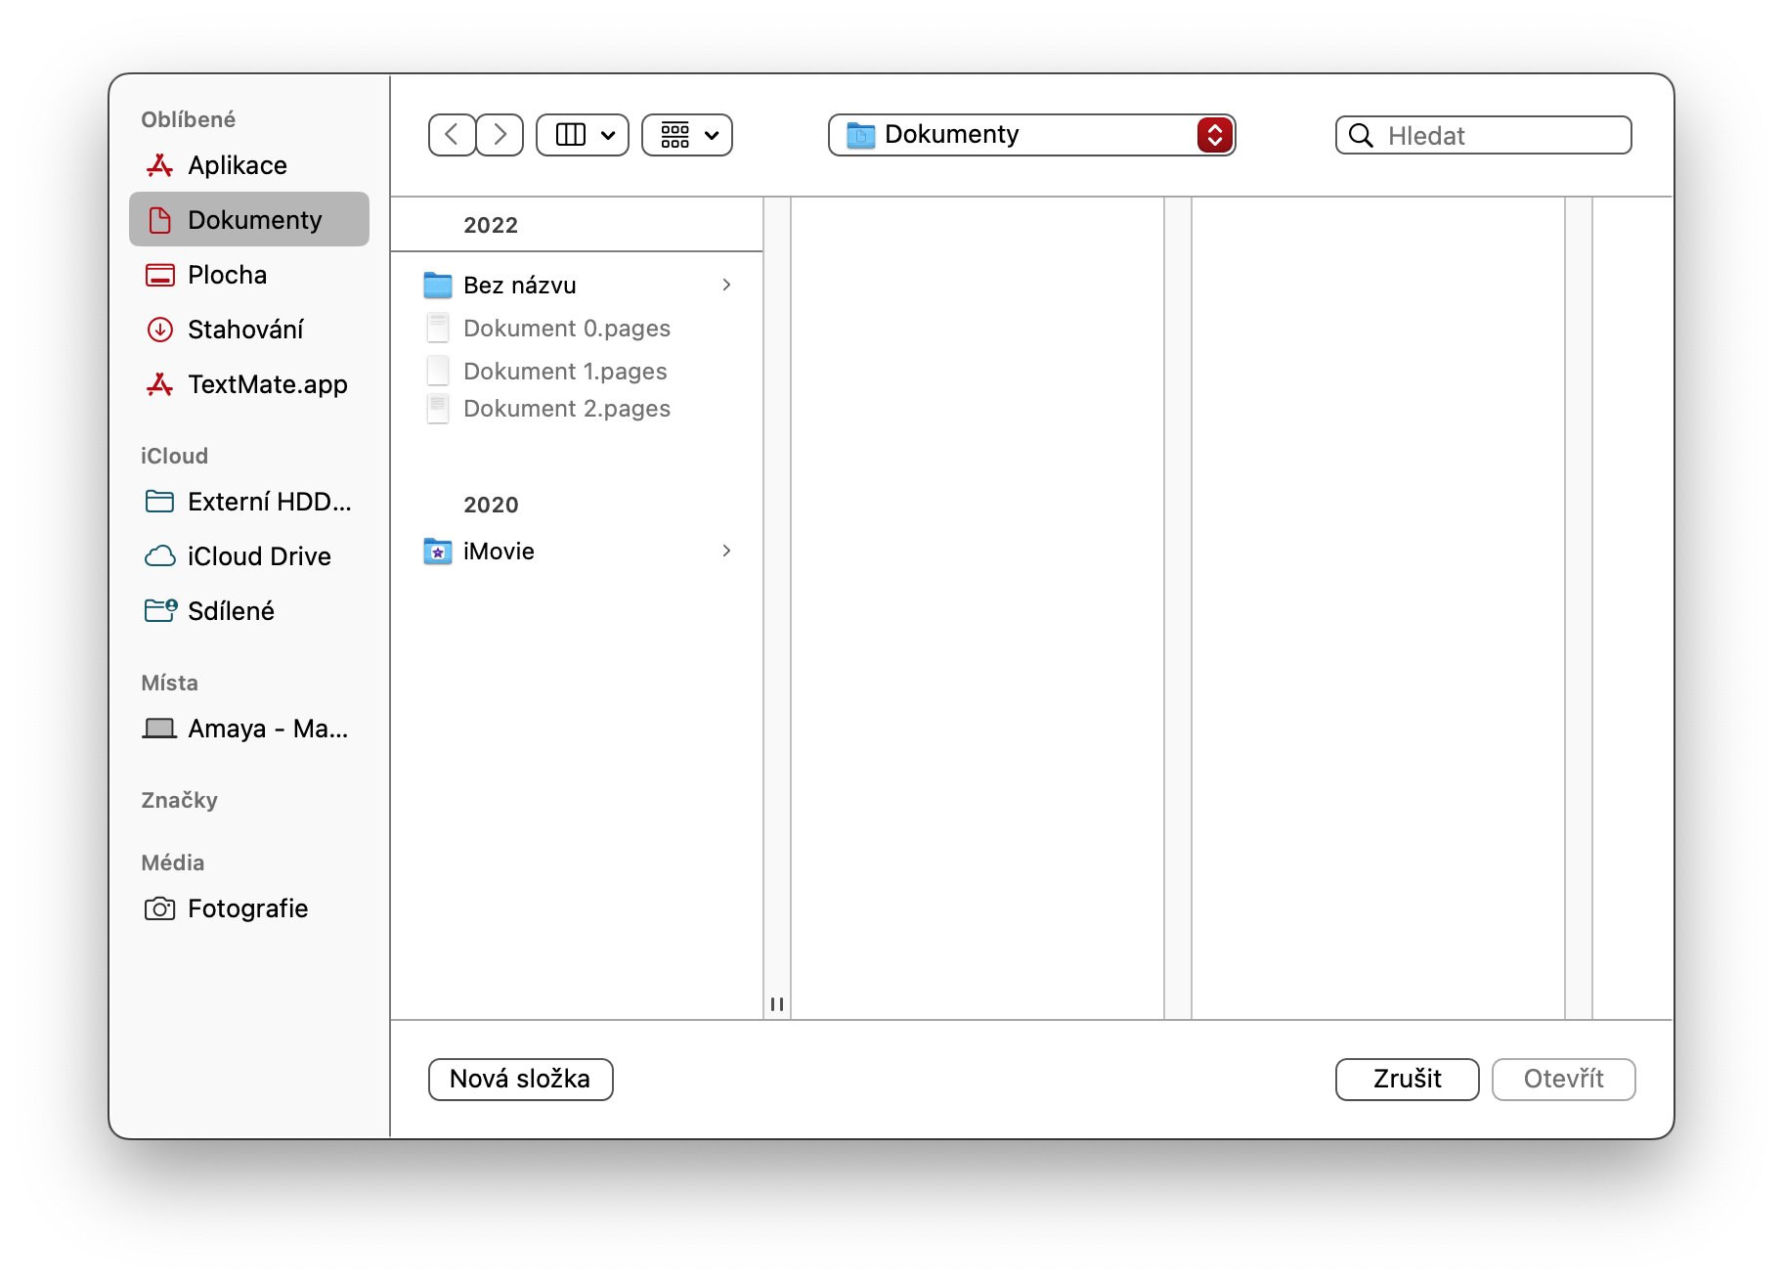The height and width of the screenshot is (1283, 1783).
Task: Open the grouping options dropdown
Action: tap(687, 135)
